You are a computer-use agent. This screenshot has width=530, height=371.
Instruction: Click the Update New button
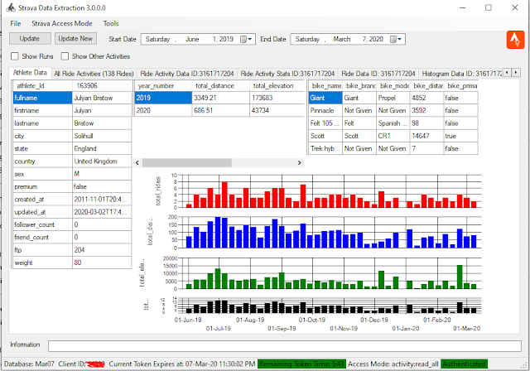(x=75, y=39)
